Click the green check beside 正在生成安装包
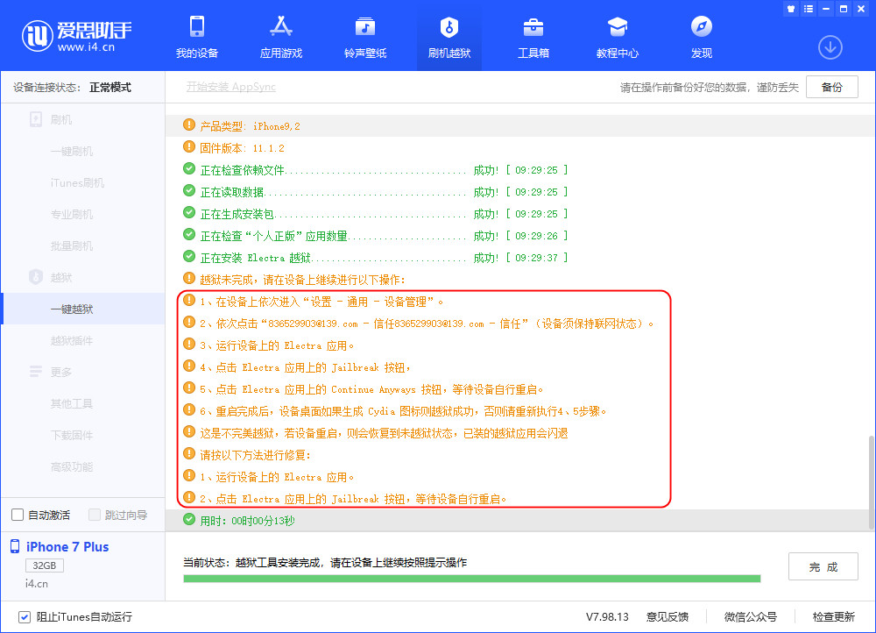 coord(189,212)
